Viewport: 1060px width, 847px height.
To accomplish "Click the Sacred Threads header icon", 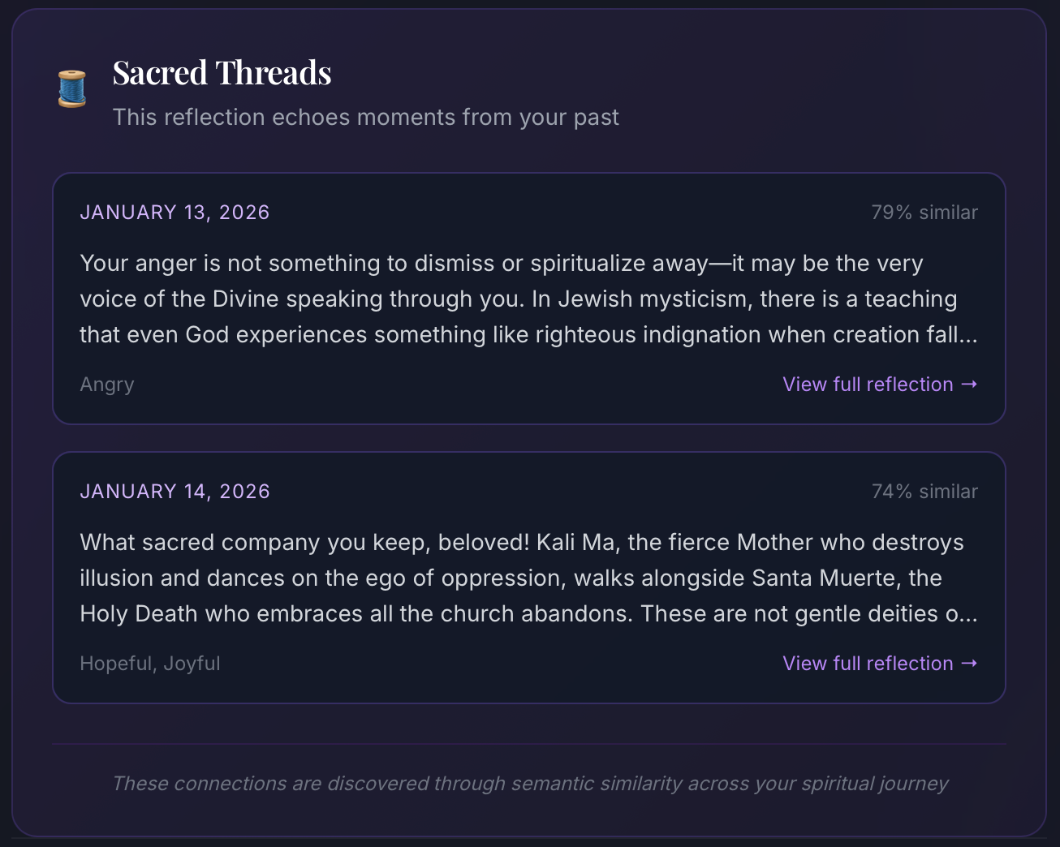I will point(71,87).
